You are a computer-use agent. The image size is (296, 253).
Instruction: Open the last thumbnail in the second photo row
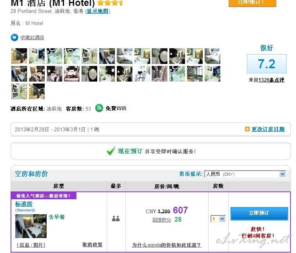point(212,74)
